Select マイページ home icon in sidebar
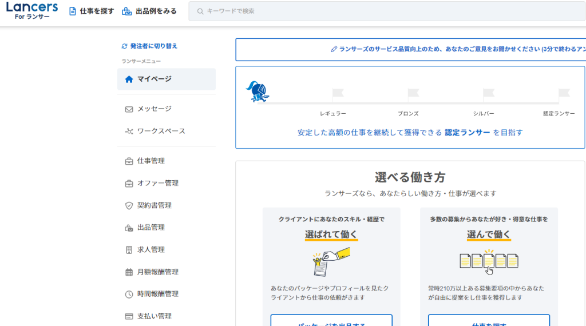Screen dimensions: 586x326 pyautogui.click(x=129, y=79)
